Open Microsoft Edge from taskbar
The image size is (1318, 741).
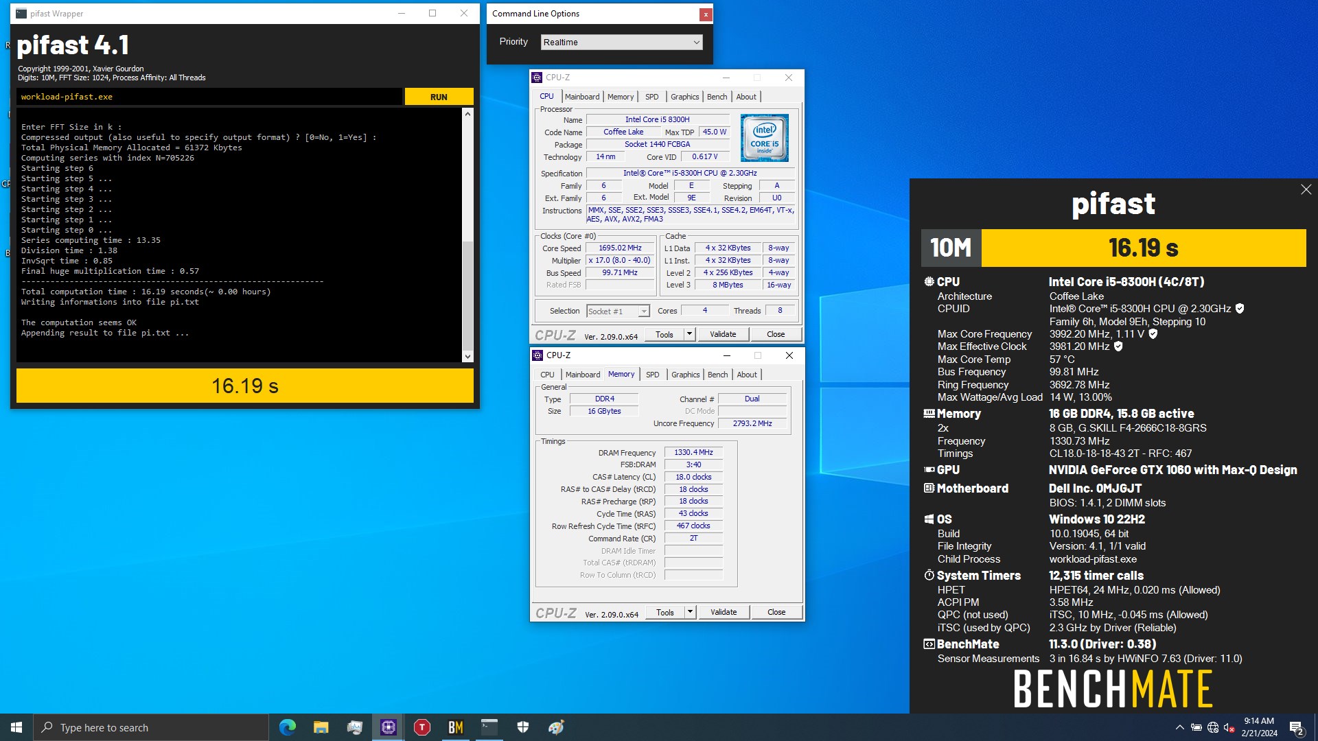tap(288, 727)
